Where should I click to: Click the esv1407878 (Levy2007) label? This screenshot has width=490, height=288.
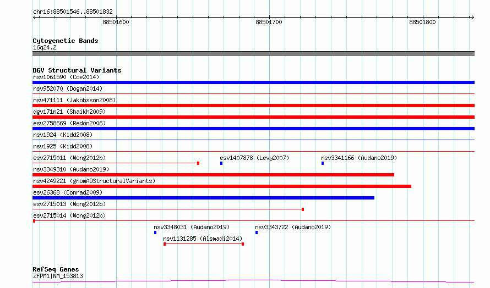coord(254,158)
